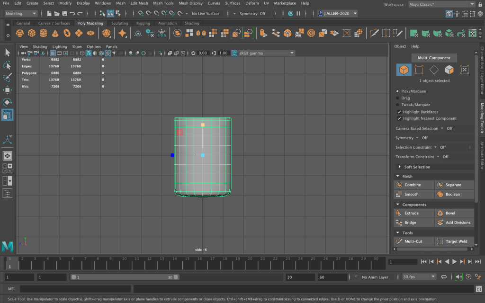The image size is (485, 303).
Task: Activate the Rotate tool in the toolbox
Action: click(x=8, y=102)
